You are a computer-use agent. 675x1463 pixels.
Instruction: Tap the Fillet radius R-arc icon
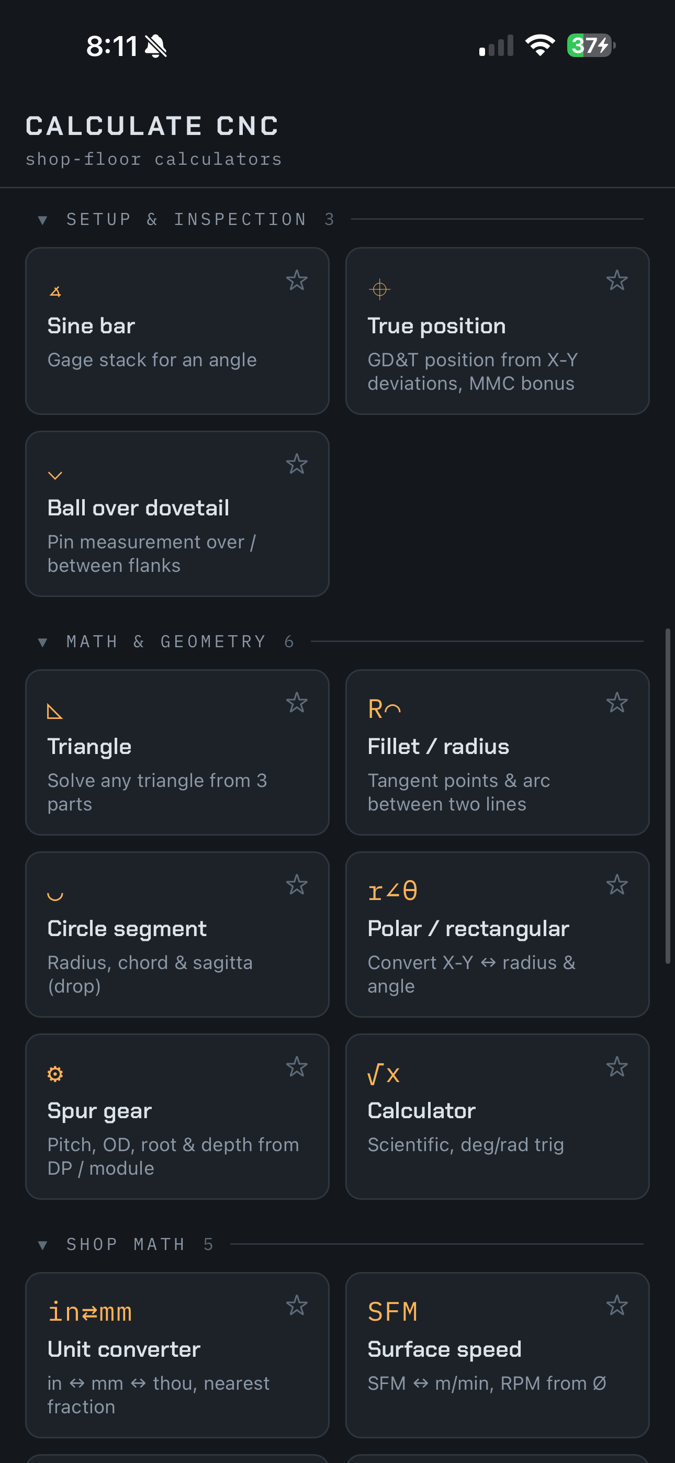tap(385, 710)
